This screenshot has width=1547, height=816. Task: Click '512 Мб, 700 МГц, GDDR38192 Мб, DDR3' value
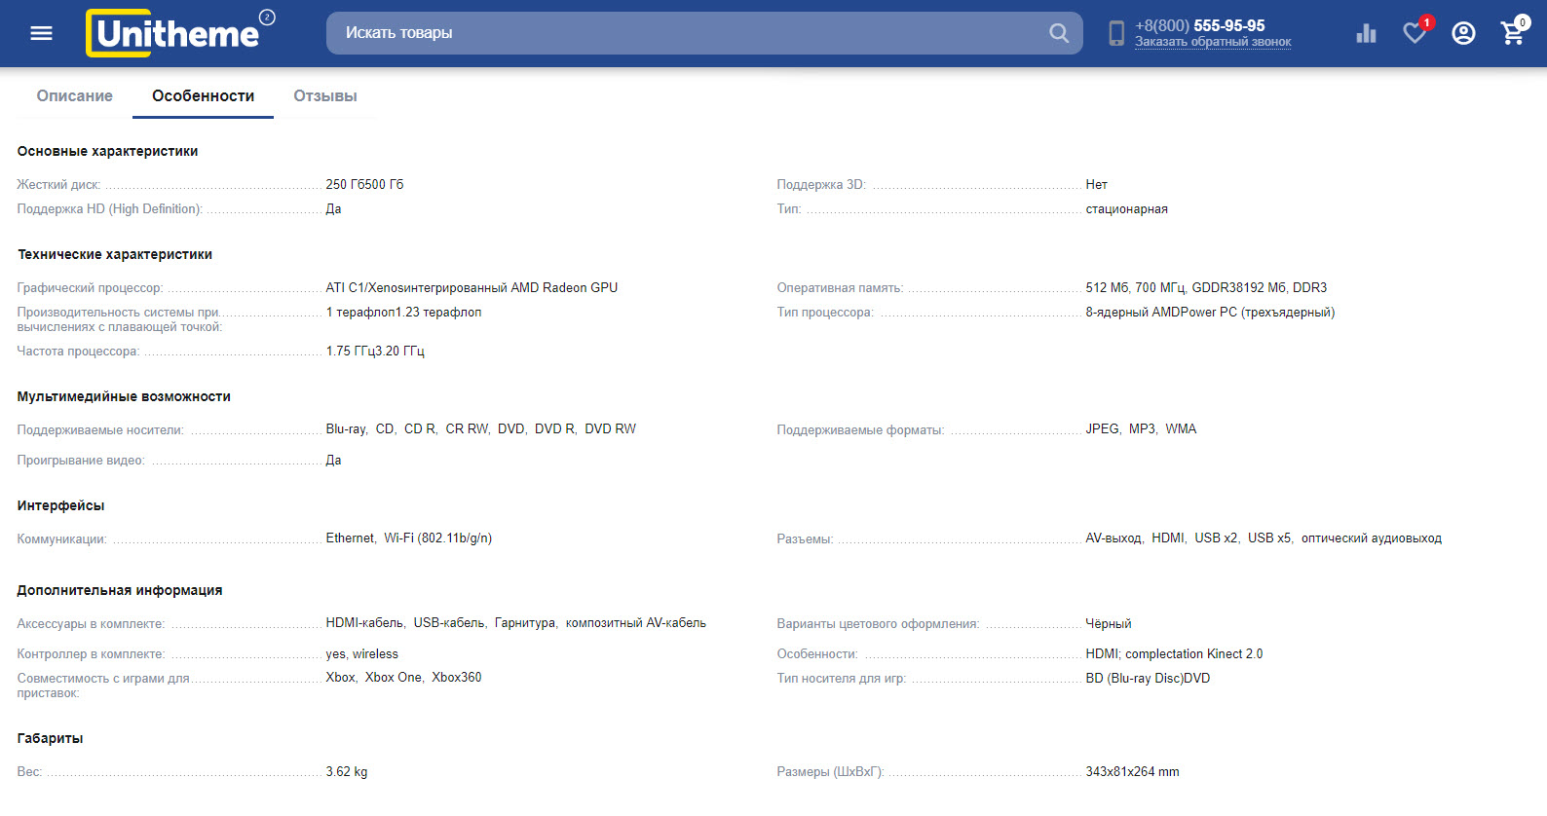point(1206,287)
